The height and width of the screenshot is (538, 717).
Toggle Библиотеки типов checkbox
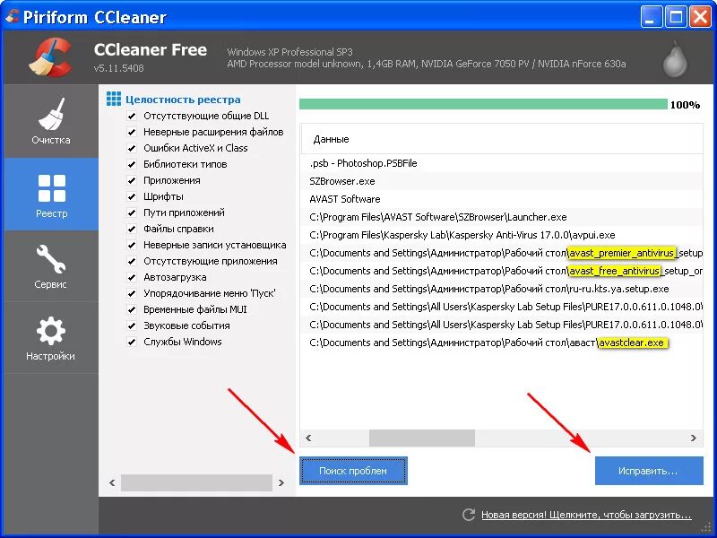[x=132, y=164]
